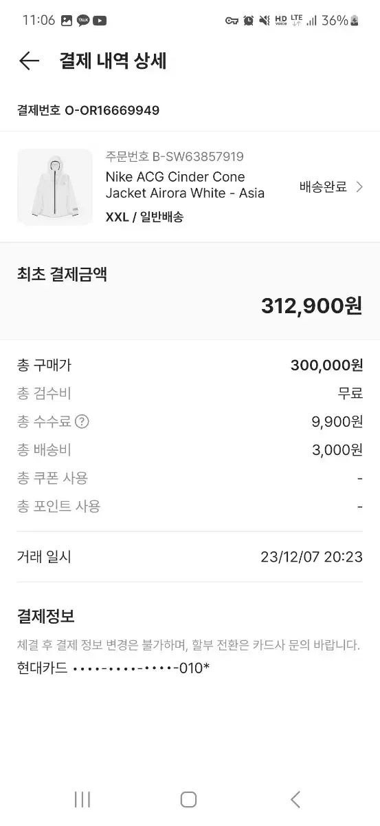Select the 배송완료 delivery status text

(323, 187)
